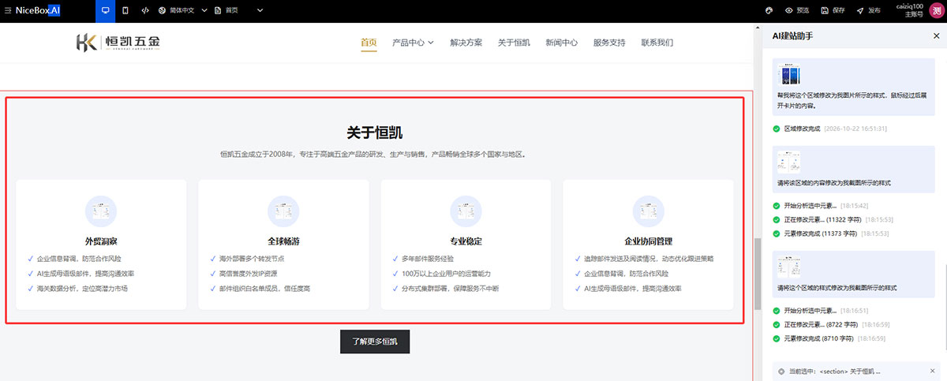Click the 保存 save button
The height and width of the screenshot is (381, 947).
[x=833, y=10]
